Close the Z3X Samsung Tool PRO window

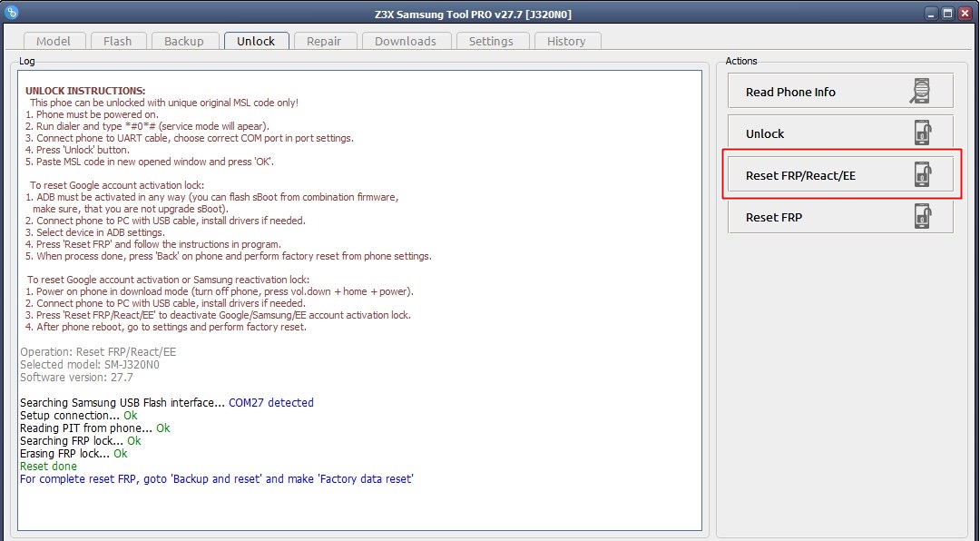point(965,13)
